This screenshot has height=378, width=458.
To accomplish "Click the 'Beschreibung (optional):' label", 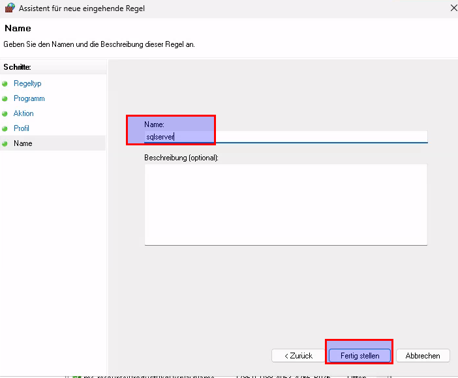I will click(x=181, y=158).
